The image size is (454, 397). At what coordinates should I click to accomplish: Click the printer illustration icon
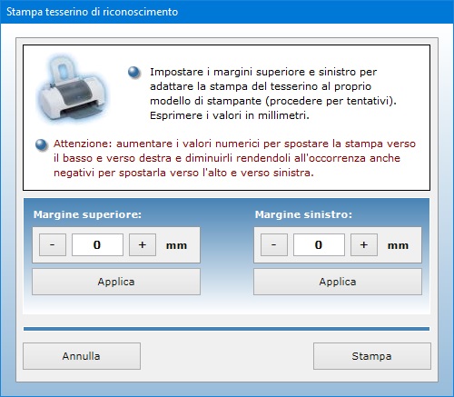click(x=72, y=88)
